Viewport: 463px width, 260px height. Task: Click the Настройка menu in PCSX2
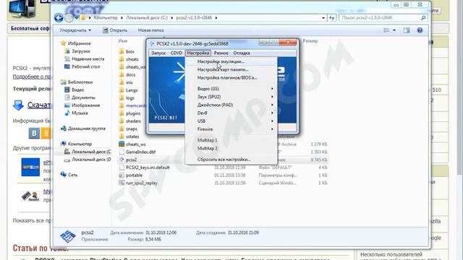[x=198, y=53]
